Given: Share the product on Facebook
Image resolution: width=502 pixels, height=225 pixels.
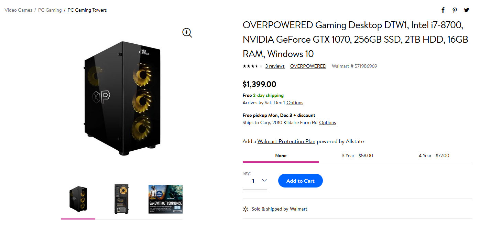Looking at the screenshot, I should [x=443, y=10].
